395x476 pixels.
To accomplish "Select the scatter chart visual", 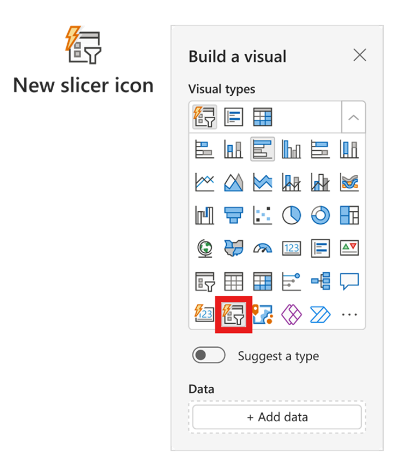I will tap(262, 215).
